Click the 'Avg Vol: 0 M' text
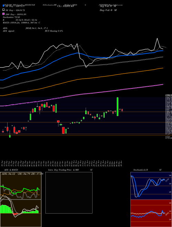This screenshot has width=172, height=227. (108, 6)
